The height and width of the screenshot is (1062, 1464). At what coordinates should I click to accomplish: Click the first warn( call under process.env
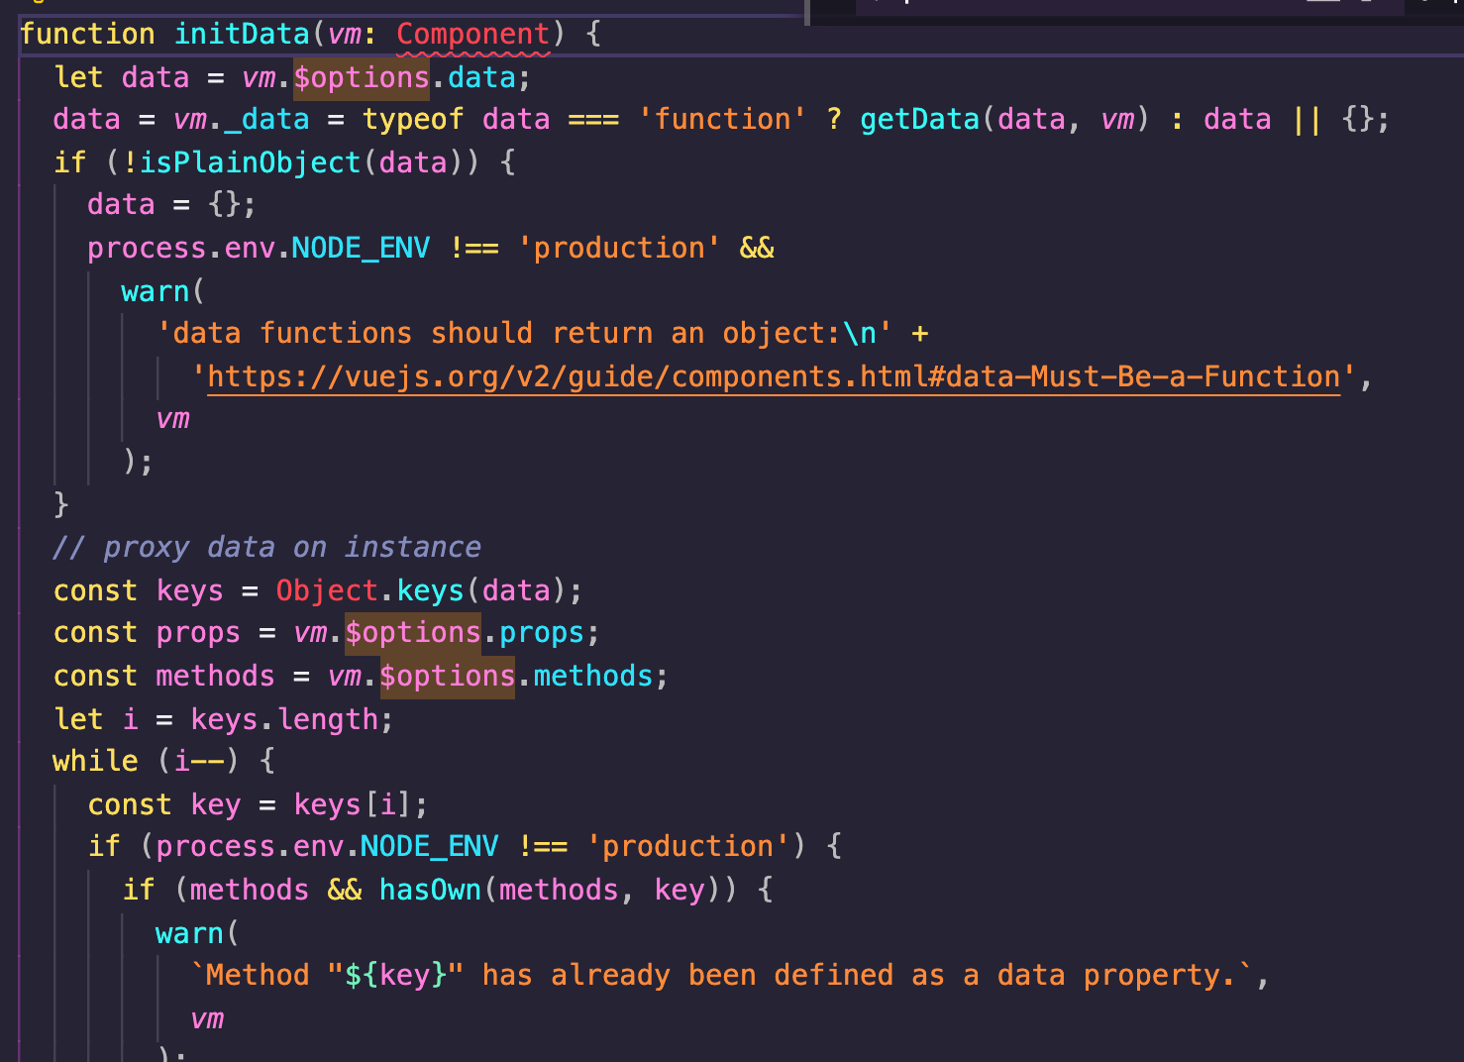point(162,291)
